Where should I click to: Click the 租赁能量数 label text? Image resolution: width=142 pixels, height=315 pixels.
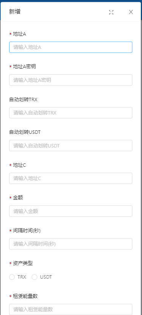[25, 296]
